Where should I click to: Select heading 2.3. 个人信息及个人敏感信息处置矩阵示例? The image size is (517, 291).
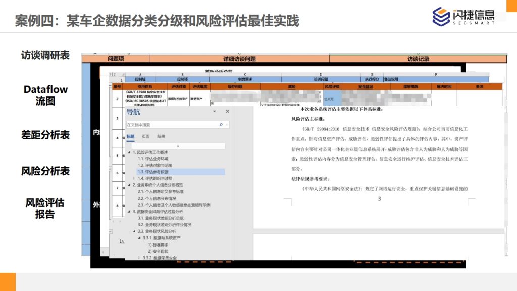point(174,205)
